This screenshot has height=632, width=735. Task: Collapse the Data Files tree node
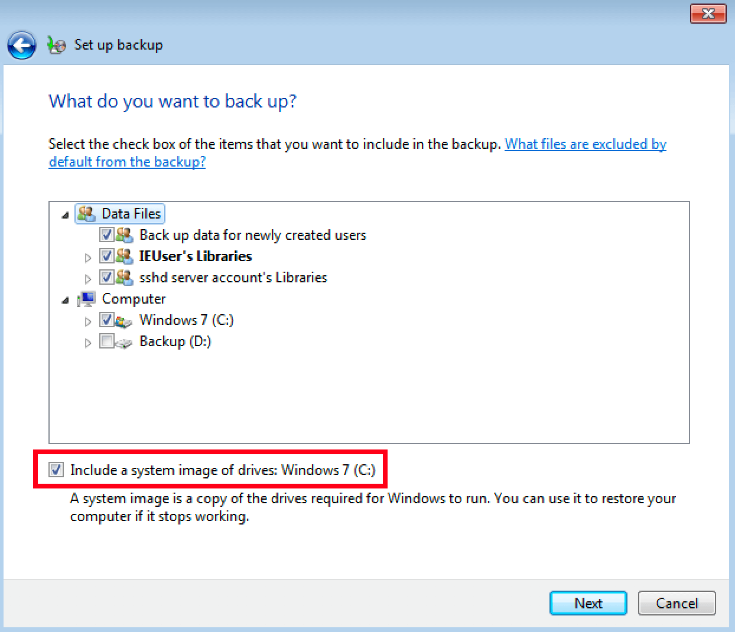point(65,216)
